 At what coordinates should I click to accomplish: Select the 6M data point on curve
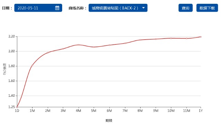point(109,45)
